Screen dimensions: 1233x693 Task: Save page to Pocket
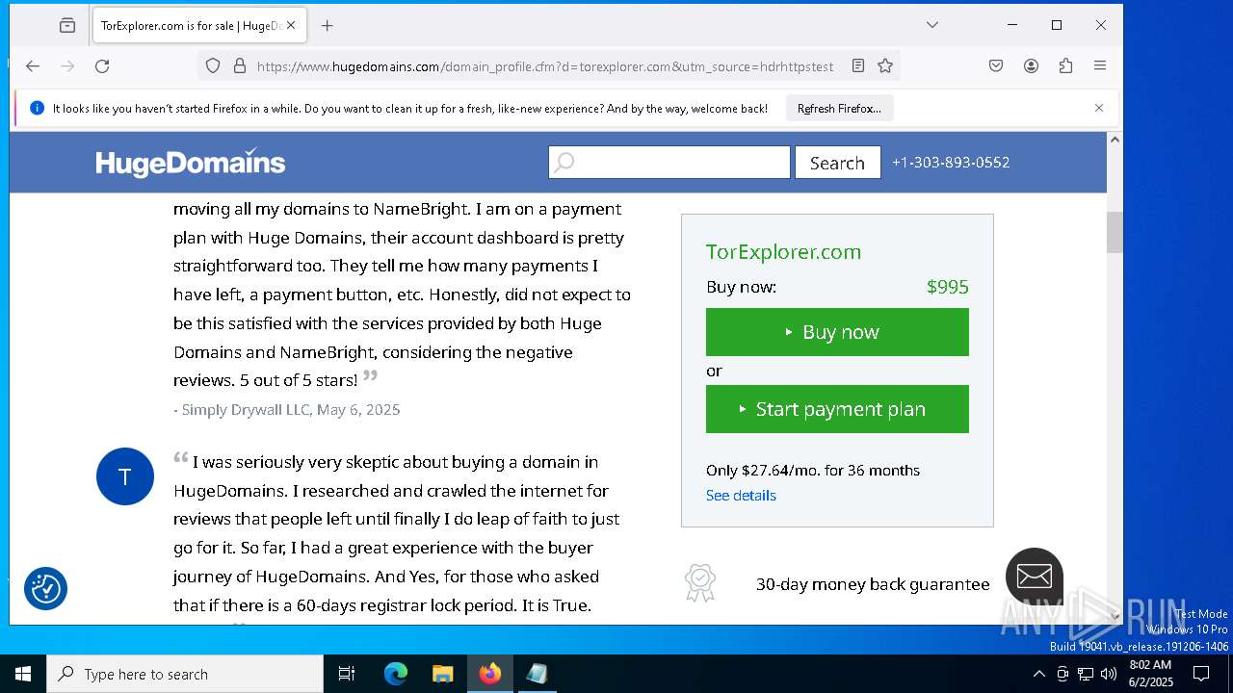click(x=996, y=65)
